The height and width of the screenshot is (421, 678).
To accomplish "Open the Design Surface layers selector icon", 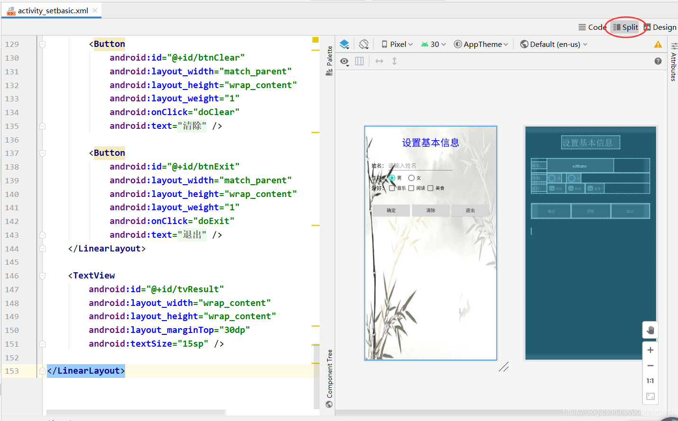I will click(x=345, y=45).
